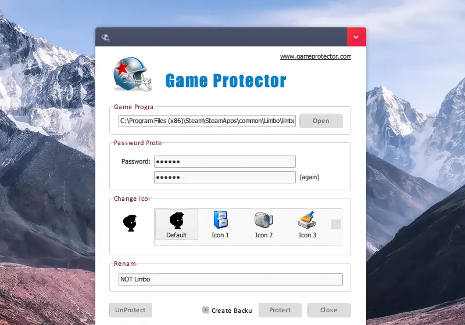Click the Game Protector title text
465x325 pixels.
click(x=226, y=81)
